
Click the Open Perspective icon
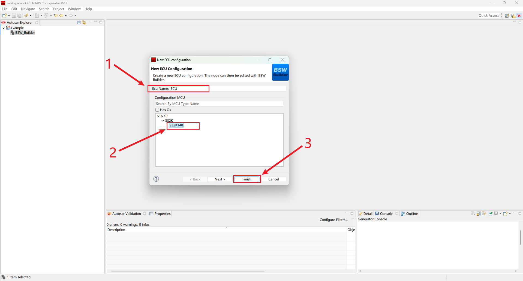tap(507, 16)
